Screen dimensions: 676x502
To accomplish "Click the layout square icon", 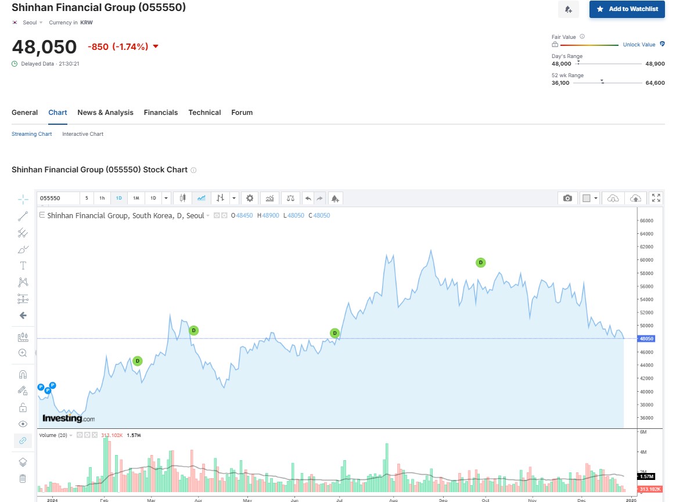I will pyautogui.click(x=587, y=198).
